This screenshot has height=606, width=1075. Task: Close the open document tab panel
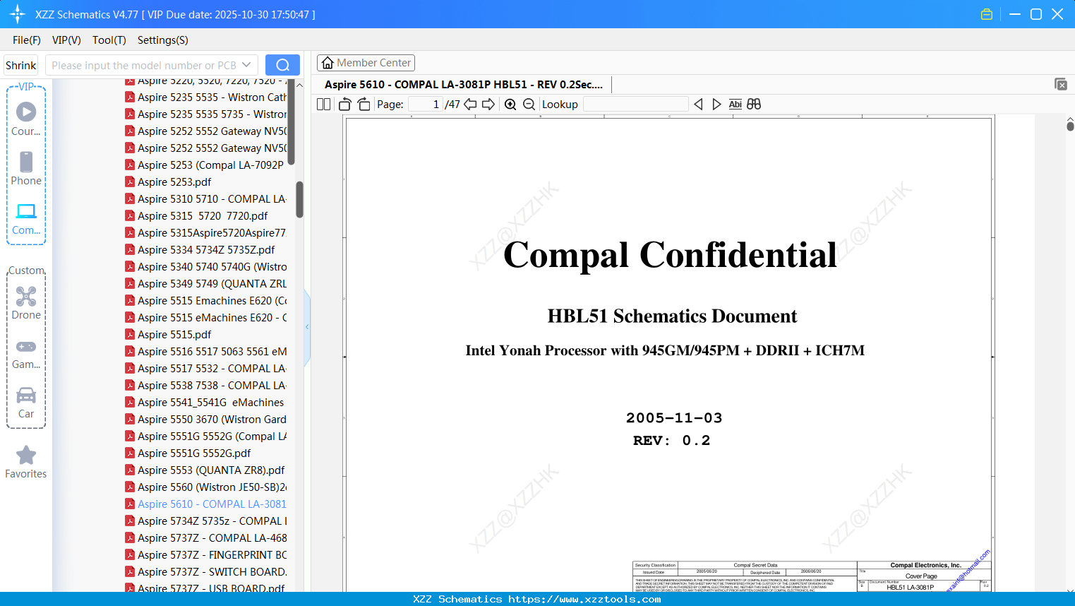tap(1061, 84)
